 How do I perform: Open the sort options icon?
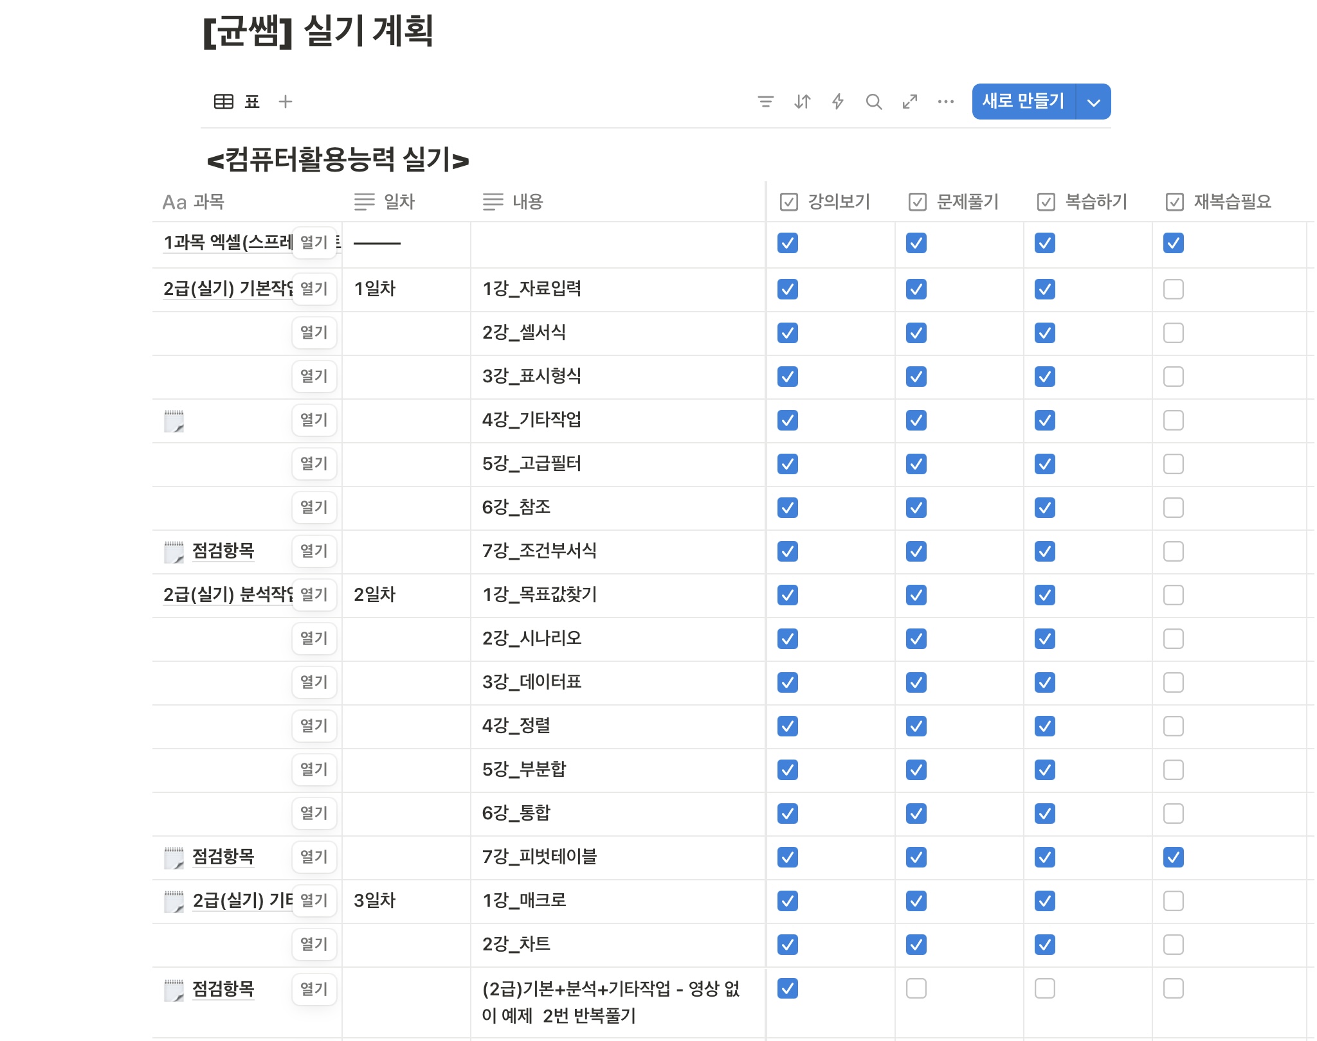[x=802, y=102]
